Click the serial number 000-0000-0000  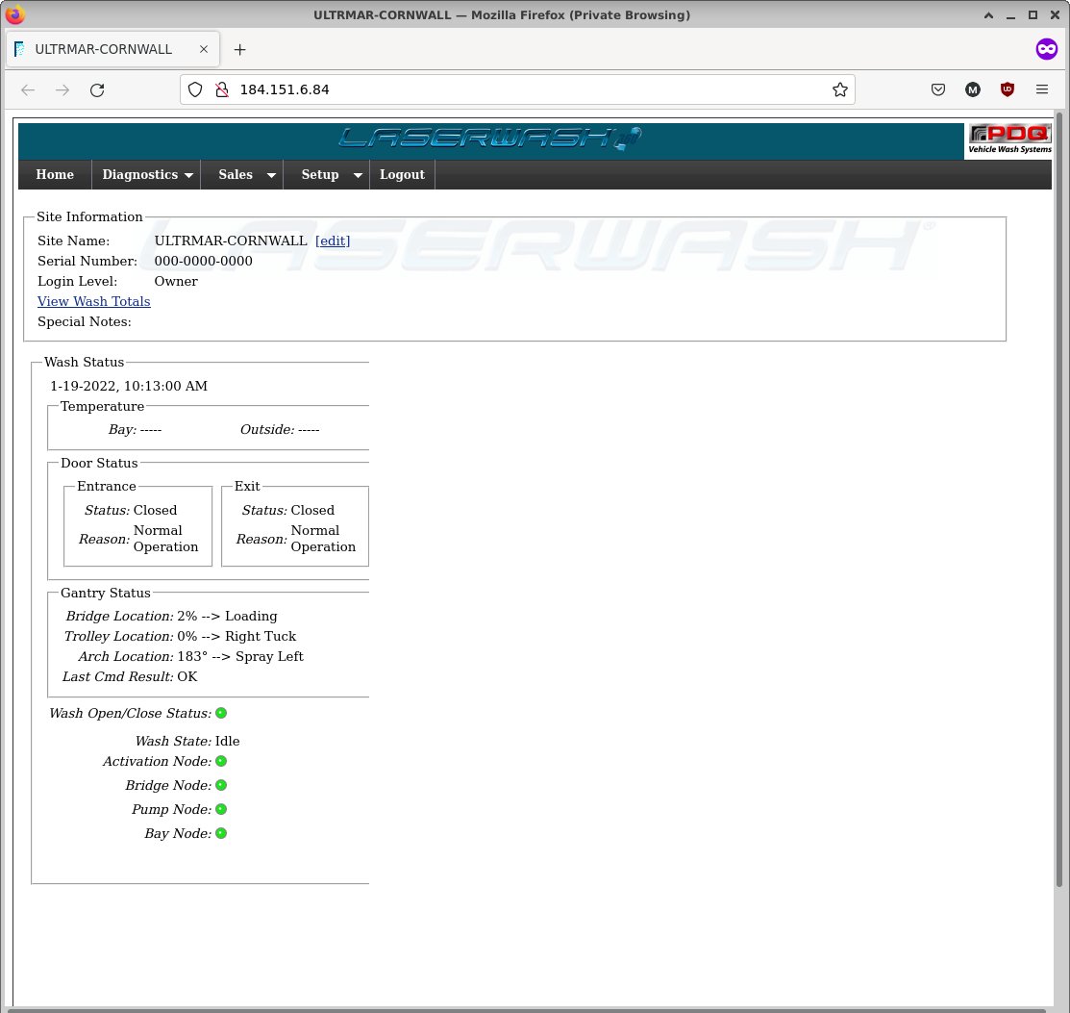tap(204, 261)
